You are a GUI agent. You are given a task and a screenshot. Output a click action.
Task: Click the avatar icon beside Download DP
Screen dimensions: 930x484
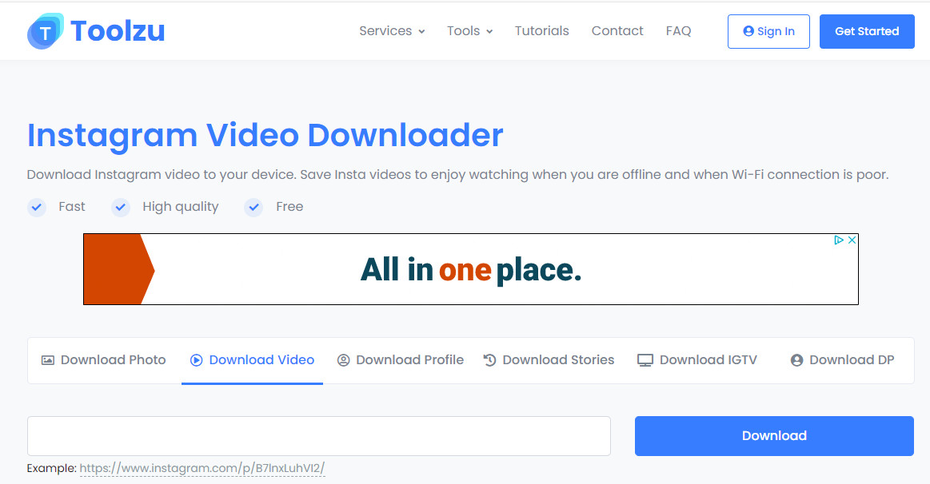[796, 360]
